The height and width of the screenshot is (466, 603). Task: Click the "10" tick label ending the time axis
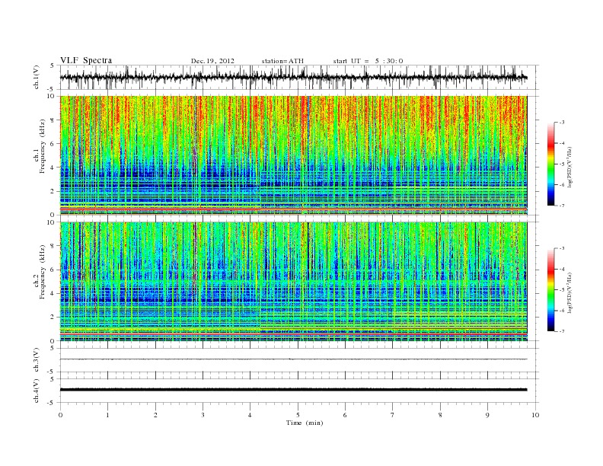(x=535, y=415)
